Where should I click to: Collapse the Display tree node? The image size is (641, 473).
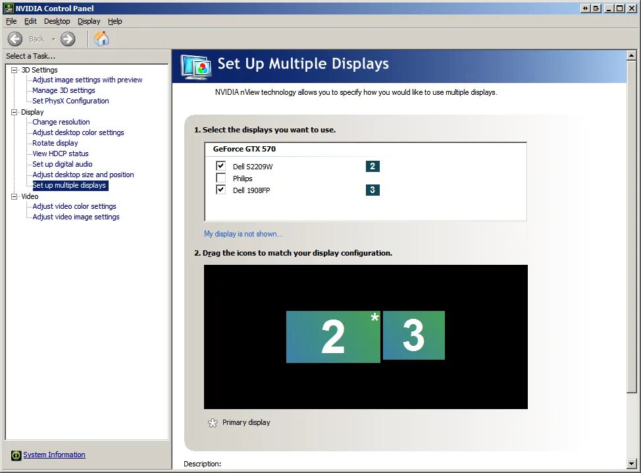coord(14,112)
